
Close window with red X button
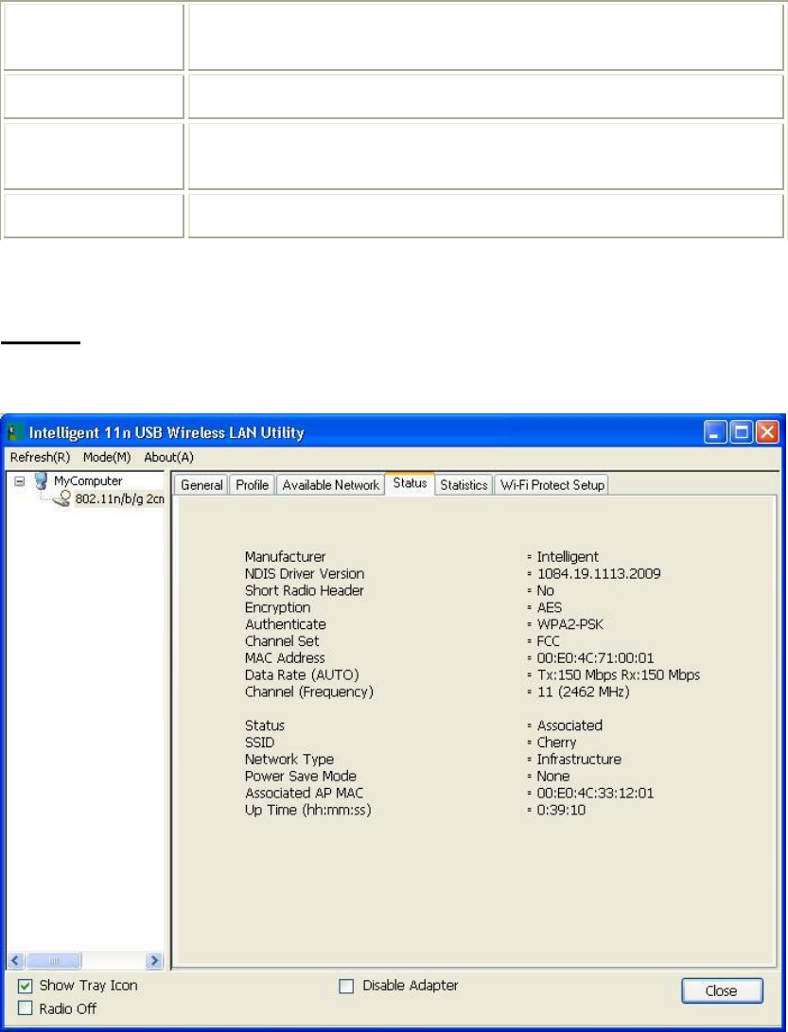pyautogui.click(x=767, y=432)
